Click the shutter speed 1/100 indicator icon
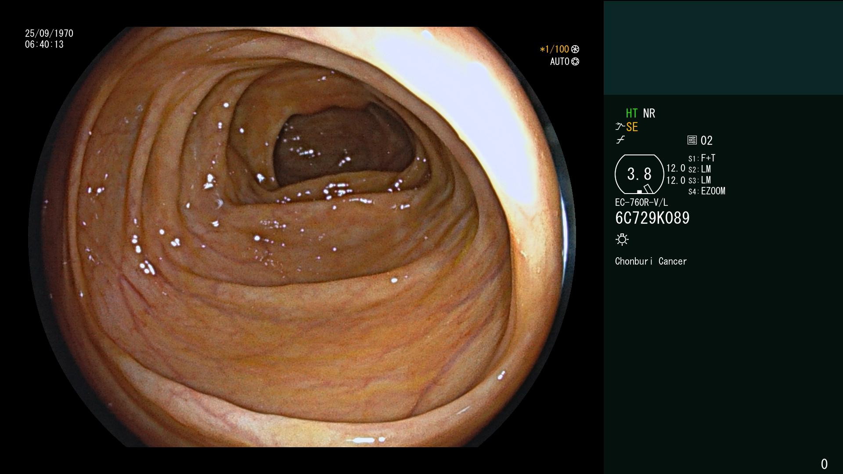The width and height of the screenshot is (843, 474). (575, 49)
